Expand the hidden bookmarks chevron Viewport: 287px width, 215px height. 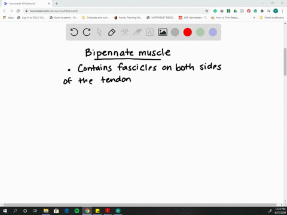254,17
